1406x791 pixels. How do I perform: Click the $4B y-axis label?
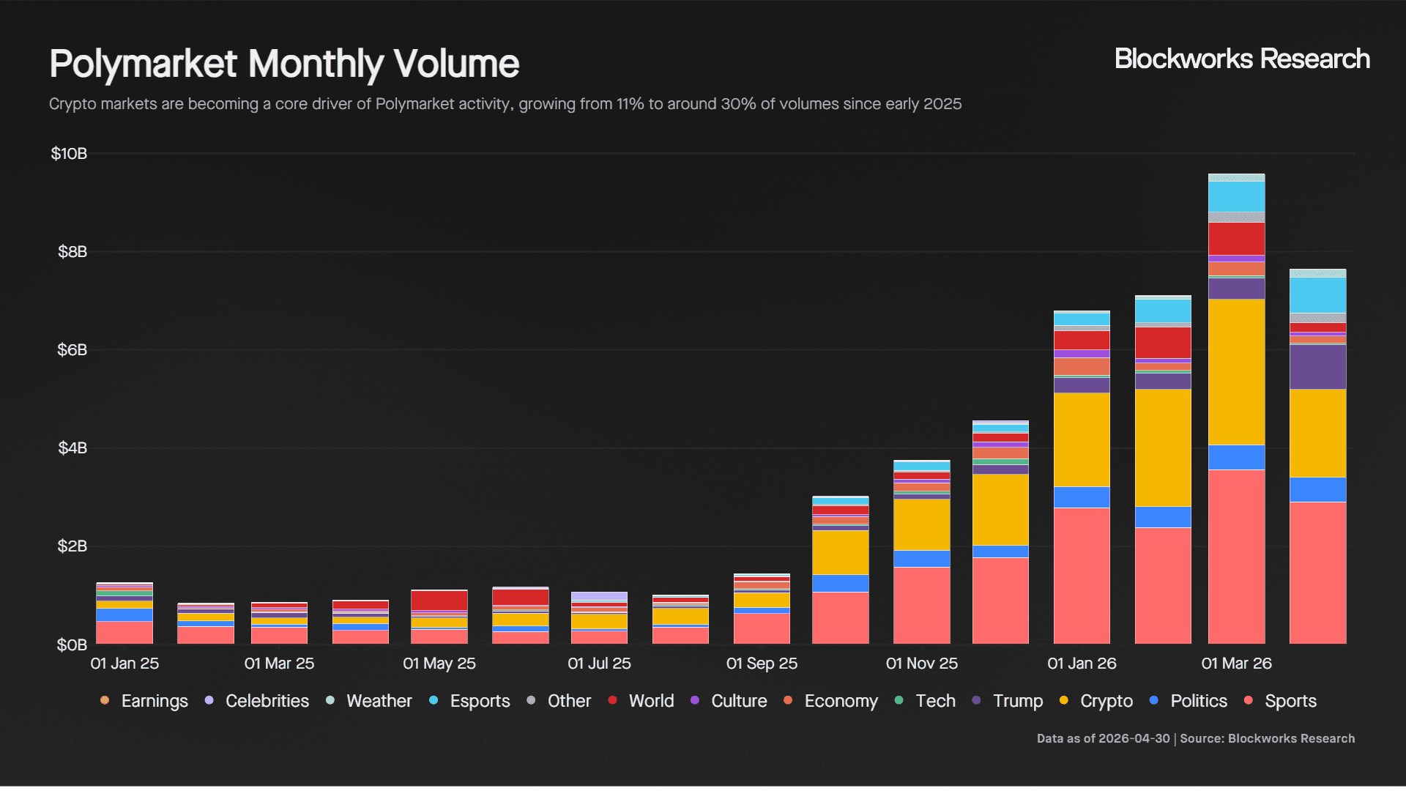[72, 448]
